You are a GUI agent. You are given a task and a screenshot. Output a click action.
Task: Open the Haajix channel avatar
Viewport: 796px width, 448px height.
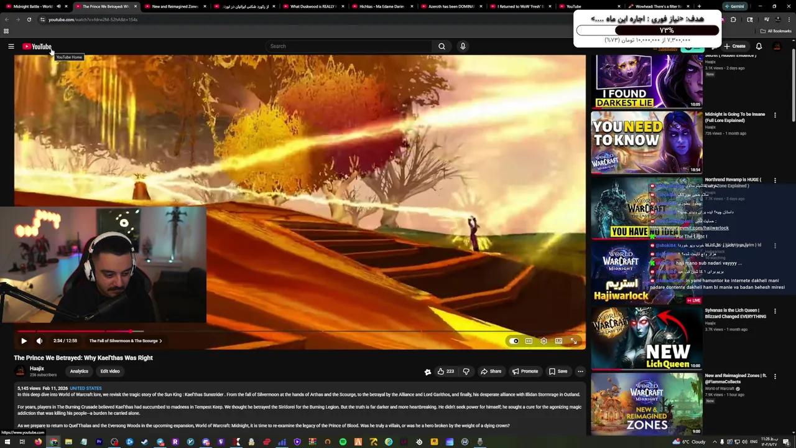(x=20, y=371)
